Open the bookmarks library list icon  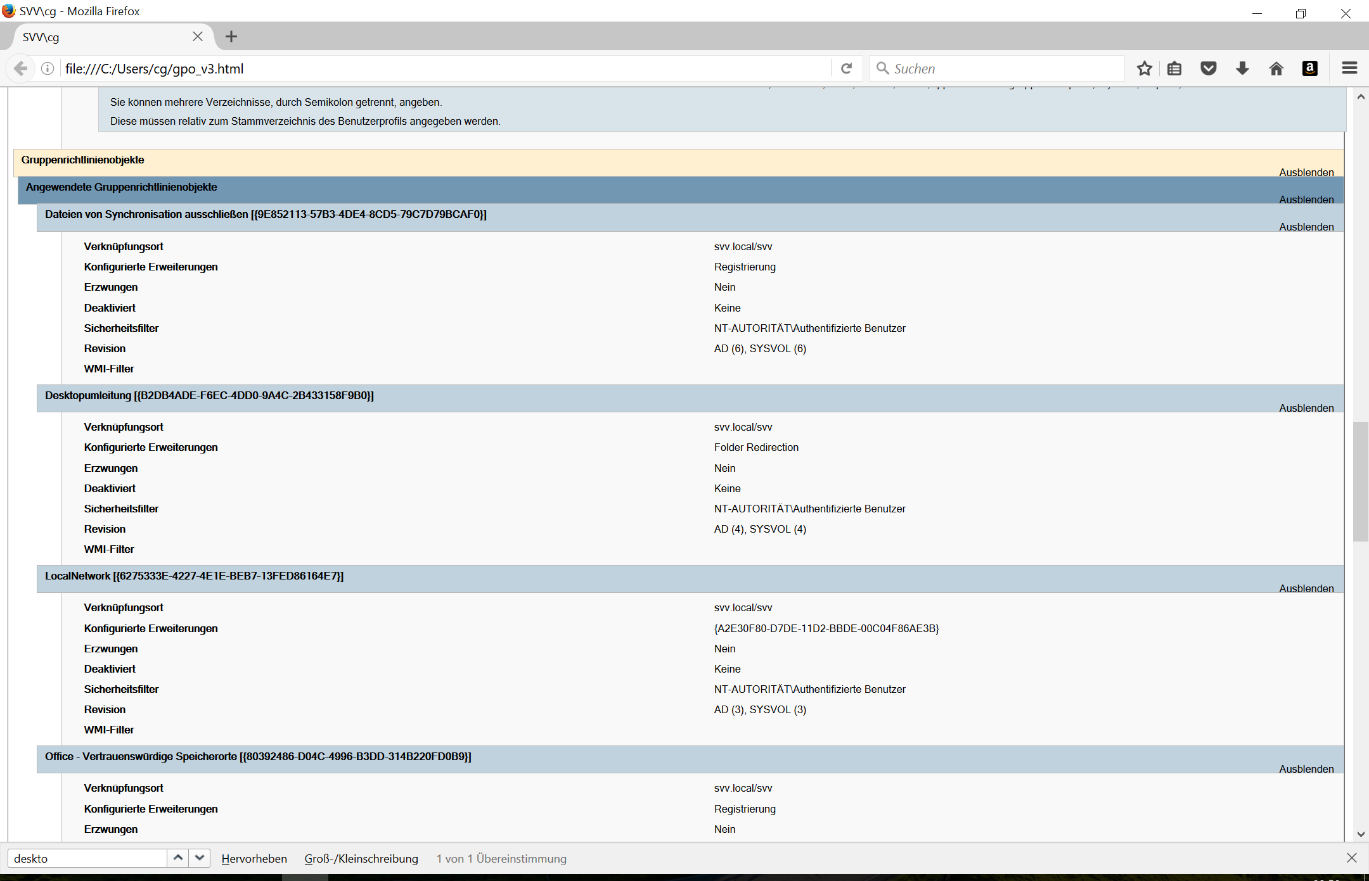(1174, 68)
